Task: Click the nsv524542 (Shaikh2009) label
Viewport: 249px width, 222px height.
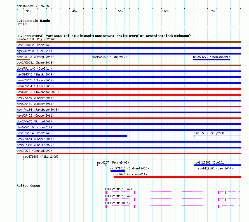Action: 35,74
